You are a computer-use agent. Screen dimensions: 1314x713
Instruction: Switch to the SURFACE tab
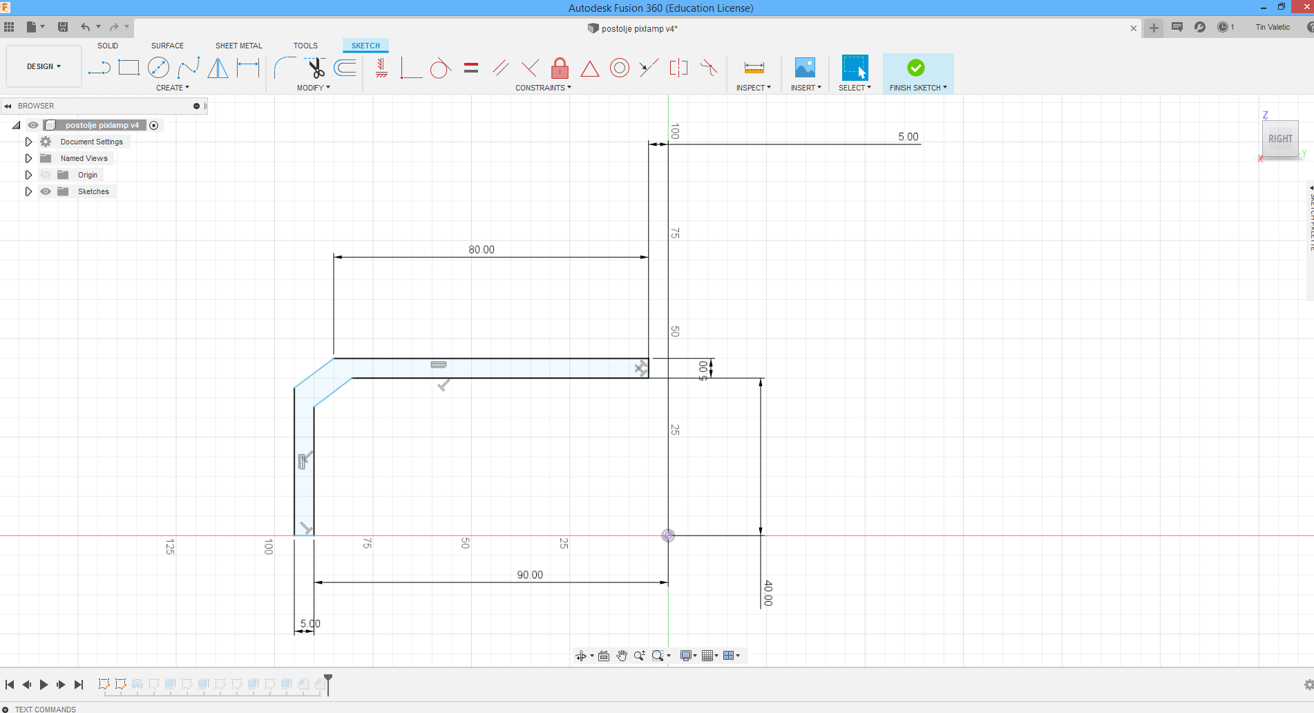tap(167, 46)
